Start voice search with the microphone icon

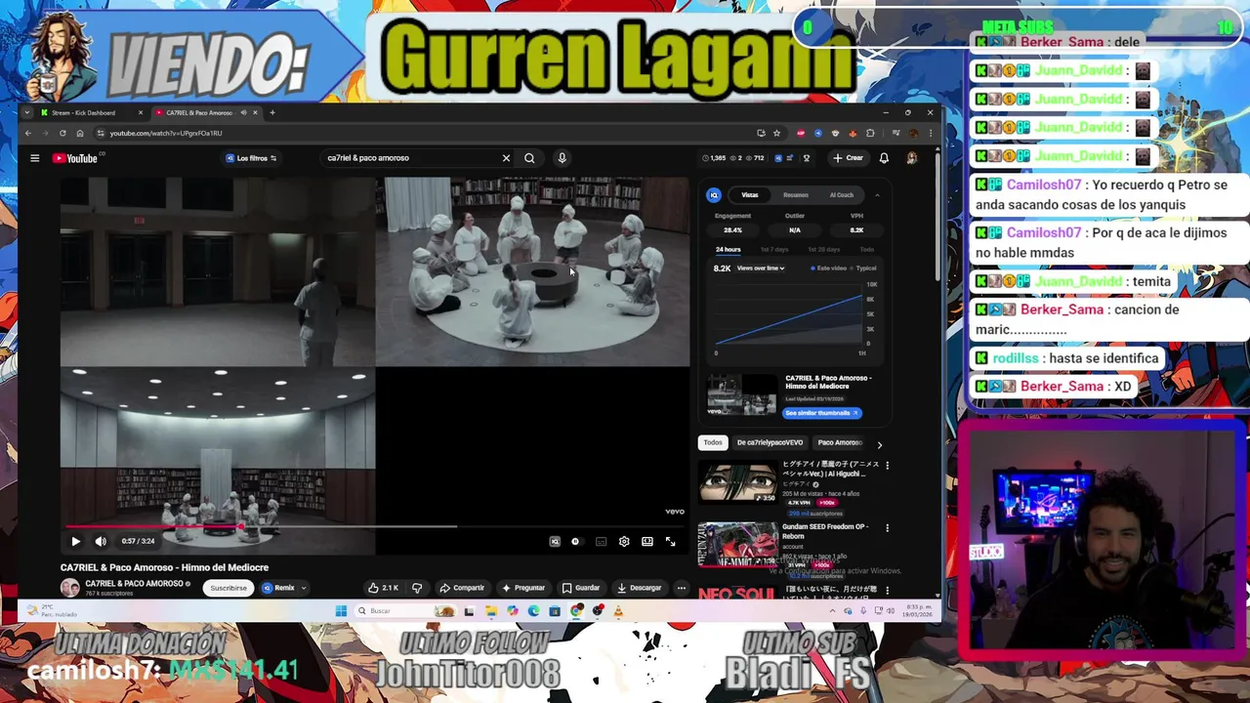click(562, 158)
